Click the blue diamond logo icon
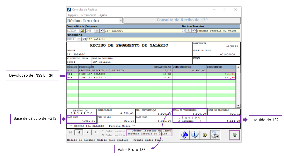Viewport: 284px width, 156px height. (x=184, y=135)
